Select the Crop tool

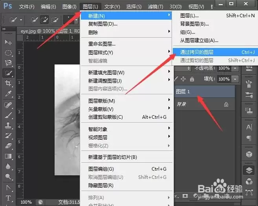click(x=8, y=83)
